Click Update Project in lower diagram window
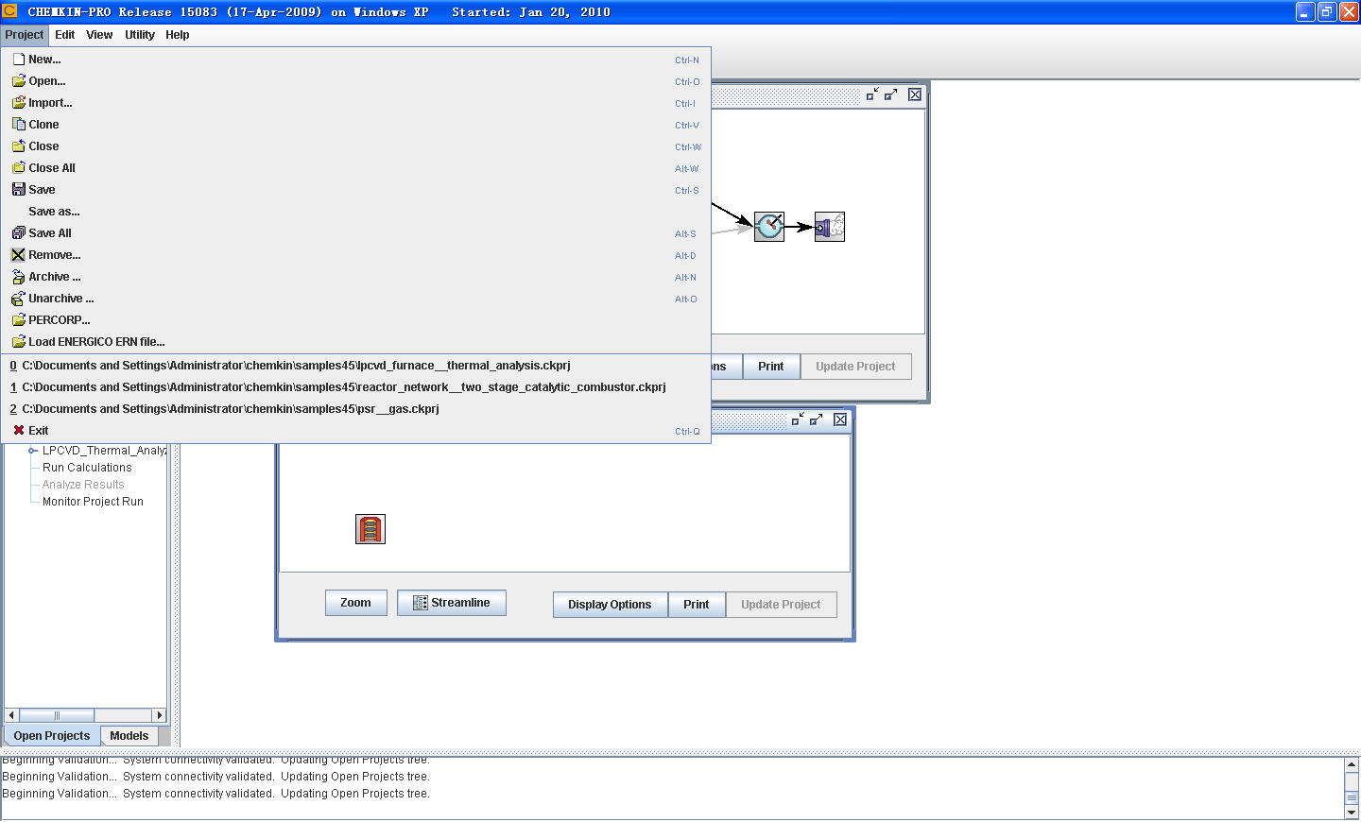The width and height of the screenshot is (1361, 822). pos(781,605)
